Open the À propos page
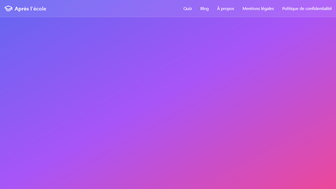 [x=225, y=8]
